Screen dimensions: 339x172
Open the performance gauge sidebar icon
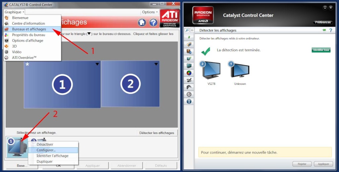click(x=189, y=94)
